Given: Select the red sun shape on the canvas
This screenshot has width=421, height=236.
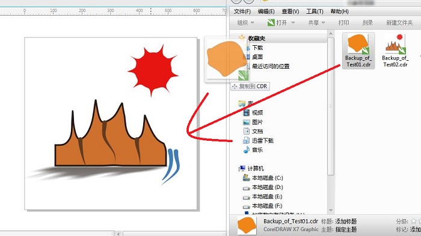Looking at the screenshot, I should coord(153,70).
